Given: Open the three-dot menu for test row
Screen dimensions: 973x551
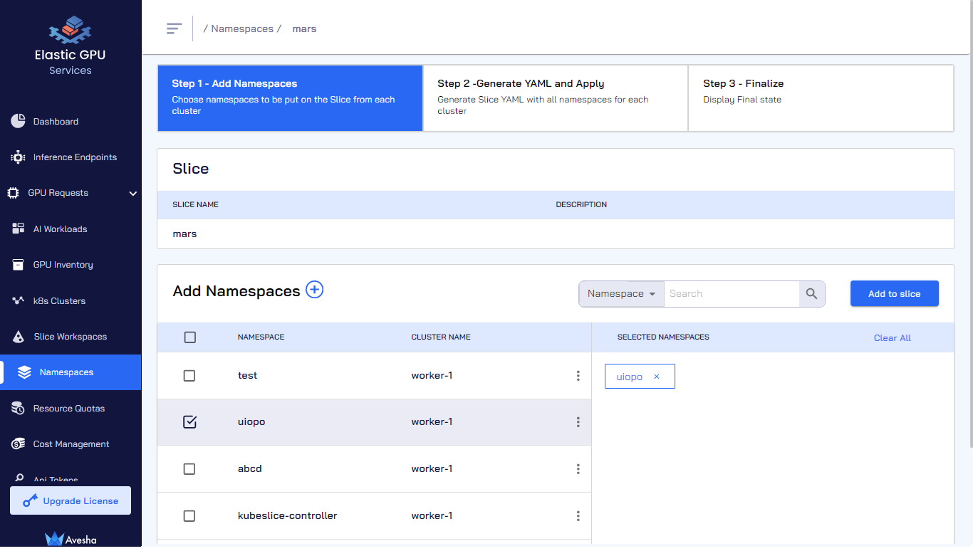Looking at the screenshot, I should [578, 376].
